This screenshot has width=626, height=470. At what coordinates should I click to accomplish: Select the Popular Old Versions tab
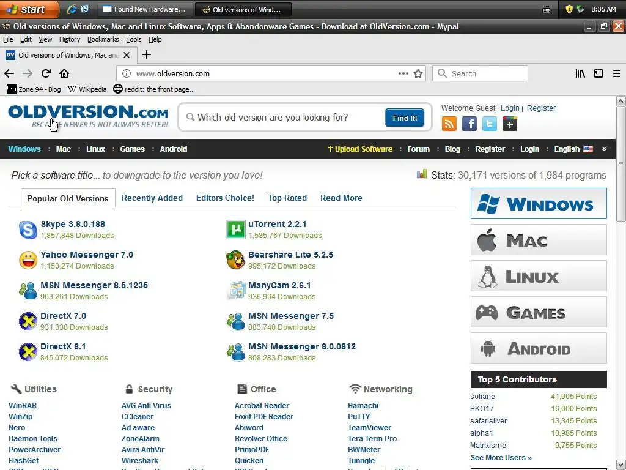coord(67,198)
